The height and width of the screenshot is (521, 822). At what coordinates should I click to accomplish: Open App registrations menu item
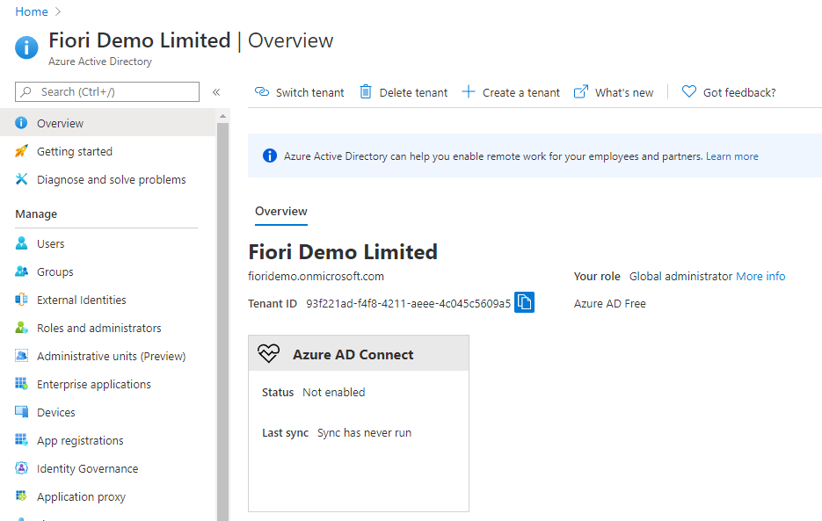[x=107, y=440]
